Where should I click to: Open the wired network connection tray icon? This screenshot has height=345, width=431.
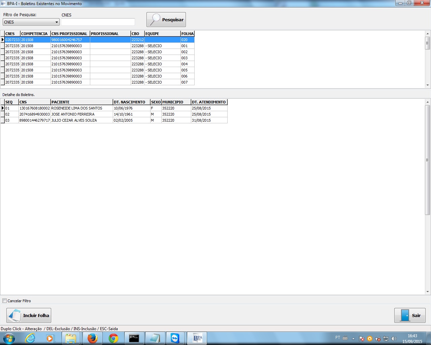pos(386,338)
